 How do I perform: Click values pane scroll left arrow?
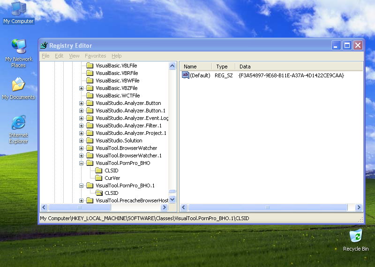tap(184, 207)
